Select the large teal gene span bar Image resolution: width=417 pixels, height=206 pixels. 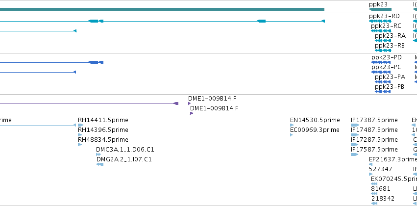[x=162, y=9]
